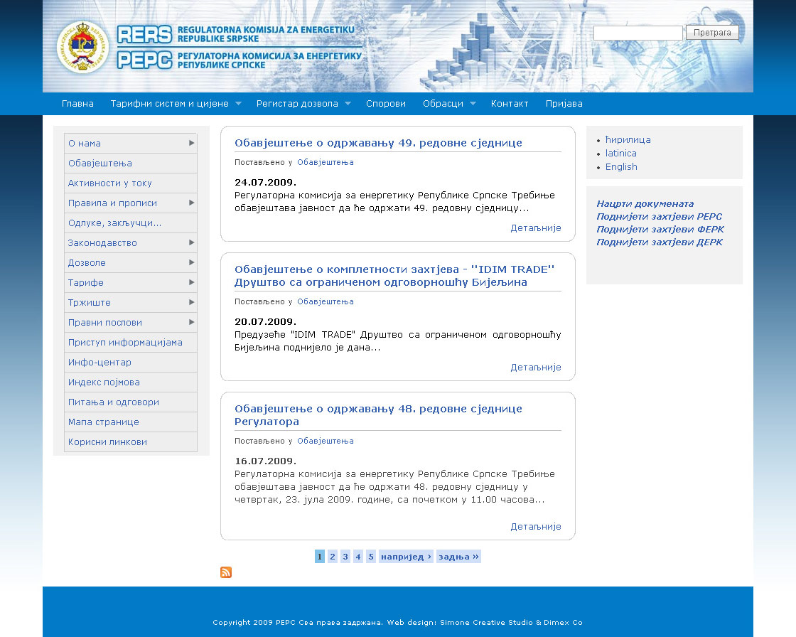This screenshot has height=637, width=796.
Task: Click the RSS feed icon
Action: [x=226, y=572]
